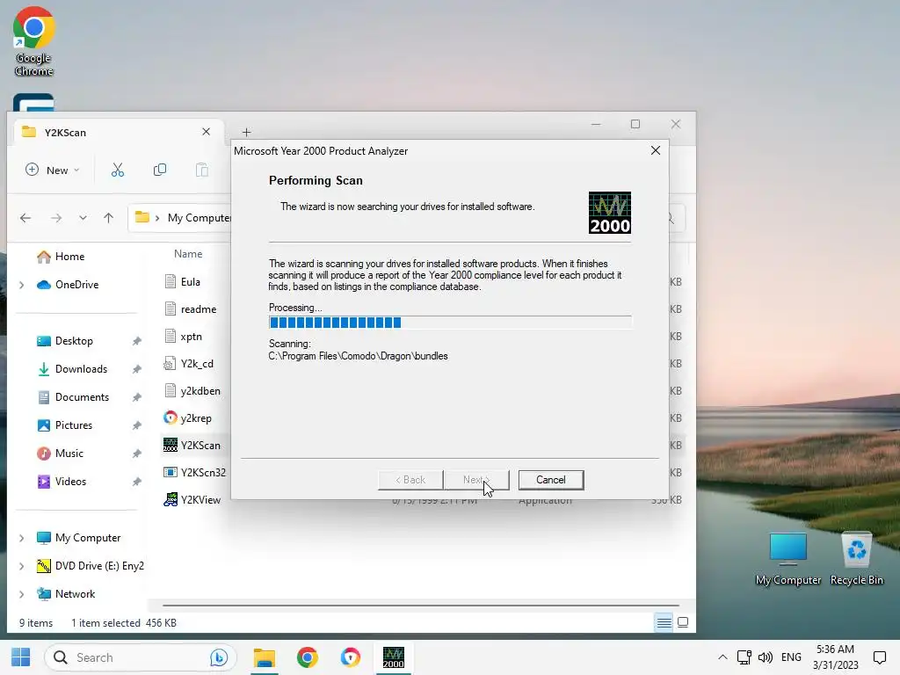The image size is (900, 675).
Task: Select OneDrive in the navigation pane
Action: tap(76, 285)
